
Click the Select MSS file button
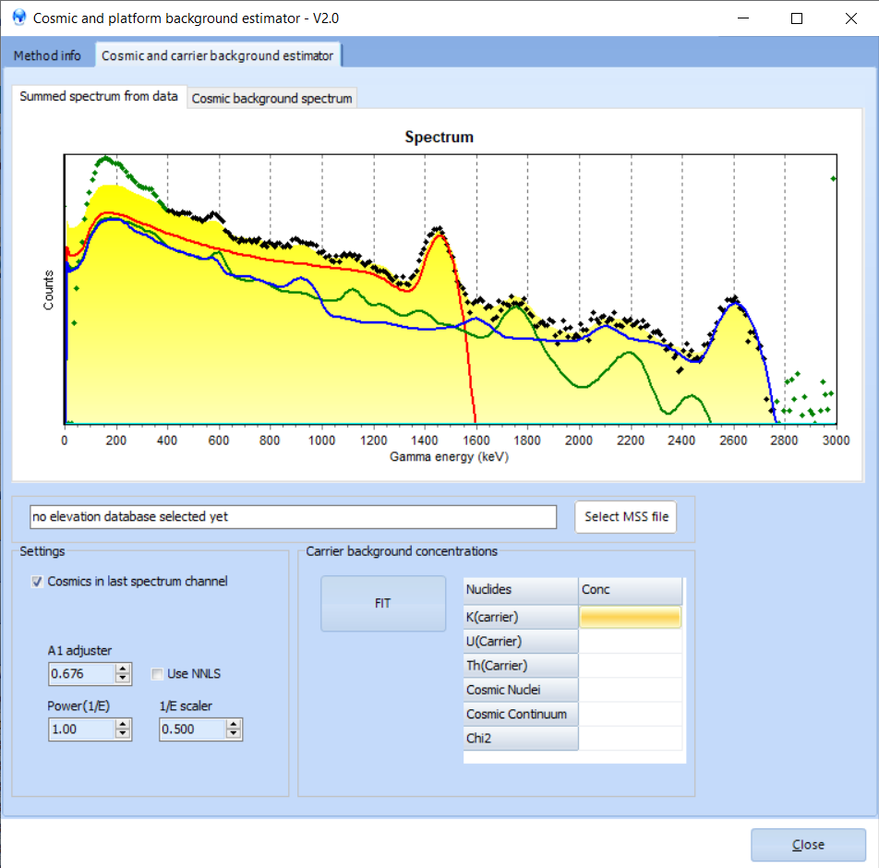tap(626, 517)
